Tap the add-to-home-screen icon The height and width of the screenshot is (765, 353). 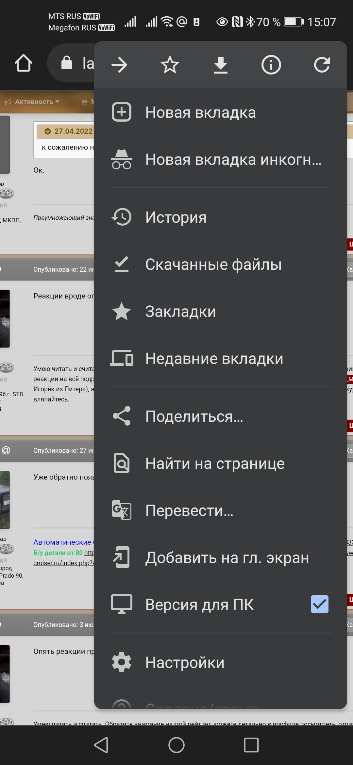point(122,557)
